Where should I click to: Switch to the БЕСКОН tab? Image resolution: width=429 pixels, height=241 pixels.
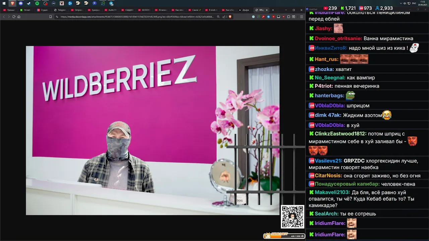[x=144, y=10]
